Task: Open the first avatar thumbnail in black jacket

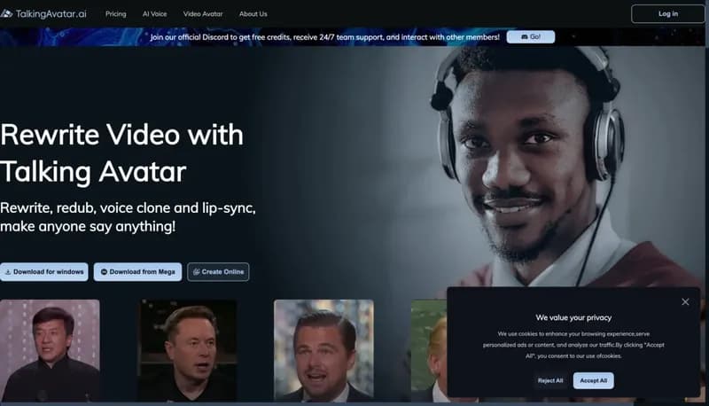Action: [x=50, y=350]
